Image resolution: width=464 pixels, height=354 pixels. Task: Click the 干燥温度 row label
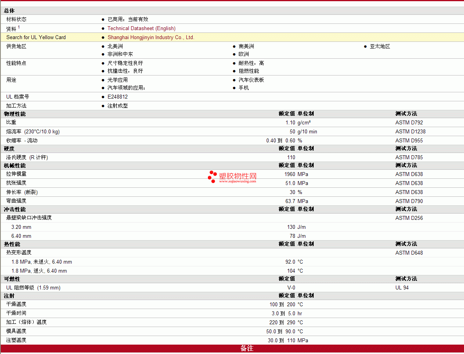[16, 304]
